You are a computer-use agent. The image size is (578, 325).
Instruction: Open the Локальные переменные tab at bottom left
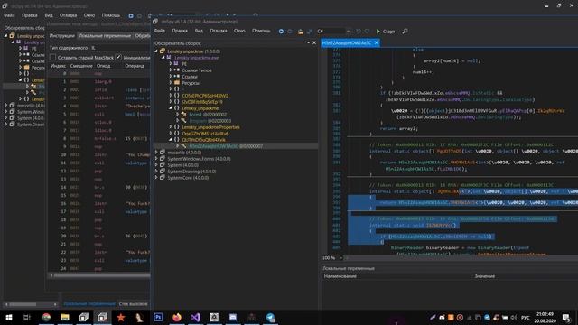coord(89,304)
